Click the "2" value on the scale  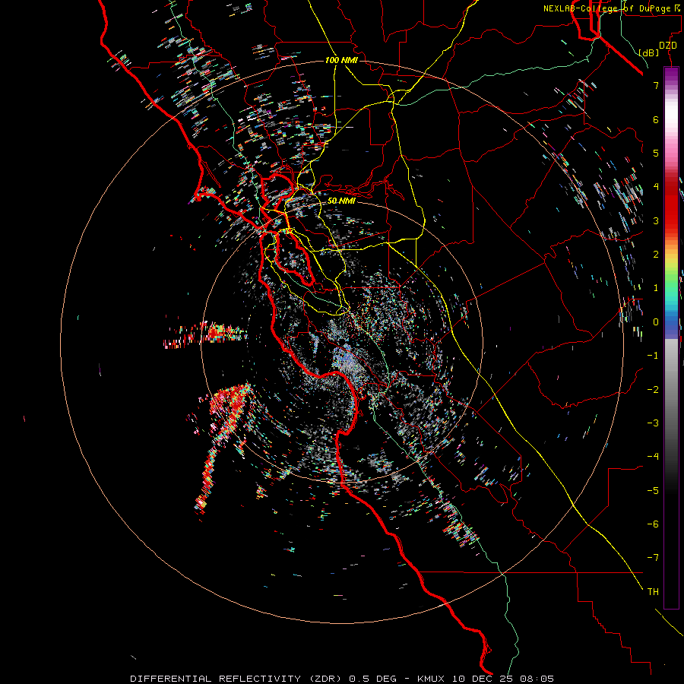(656, 255)
